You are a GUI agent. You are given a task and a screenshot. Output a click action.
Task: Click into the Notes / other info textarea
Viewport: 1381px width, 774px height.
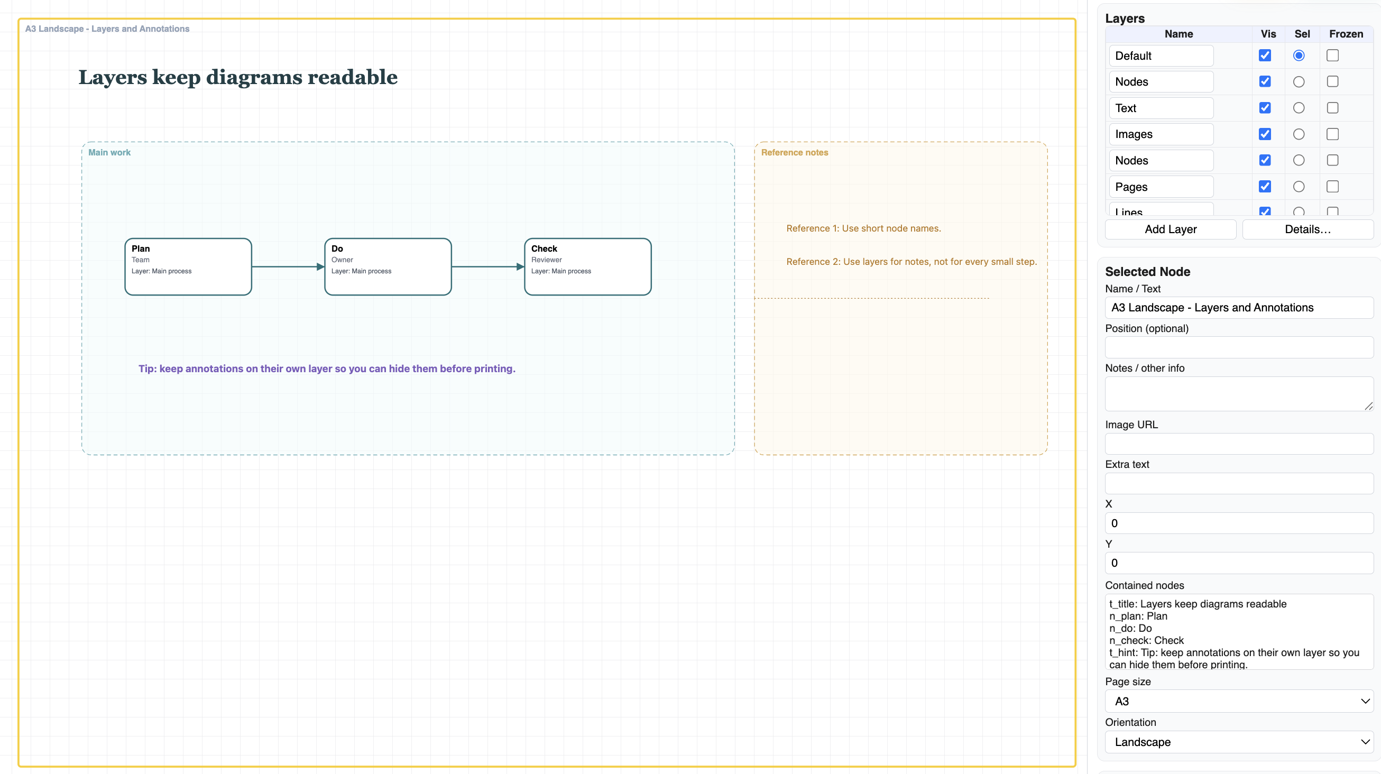[1239, 394]
